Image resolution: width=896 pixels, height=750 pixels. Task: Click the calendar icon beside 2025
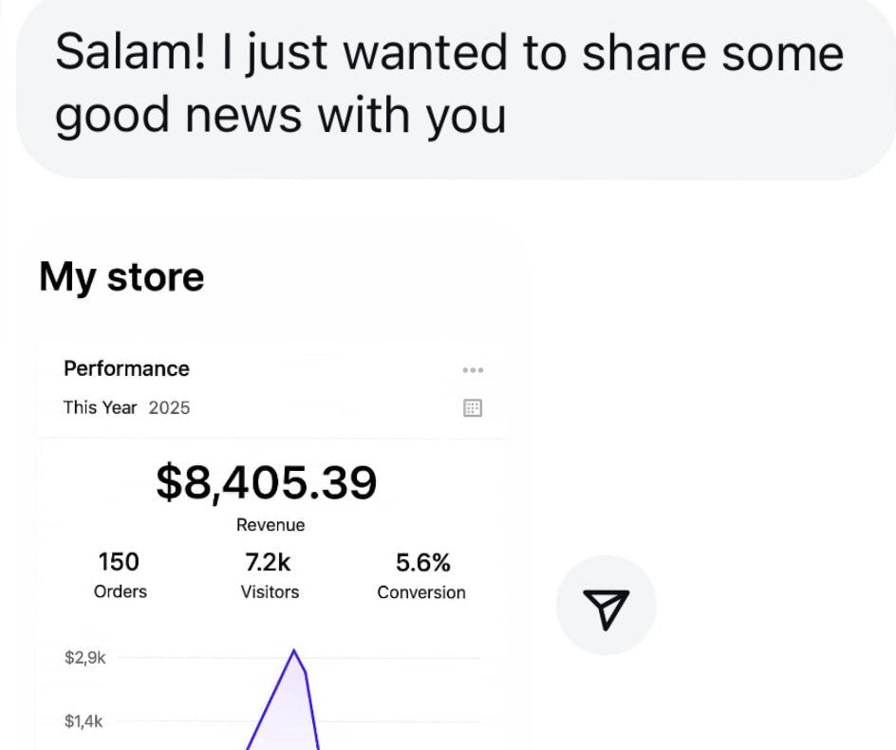(473, 408)
